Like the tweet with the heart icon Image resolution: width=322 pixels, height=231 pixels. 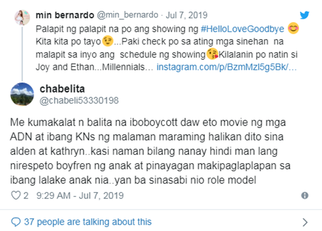pos(16,196)
